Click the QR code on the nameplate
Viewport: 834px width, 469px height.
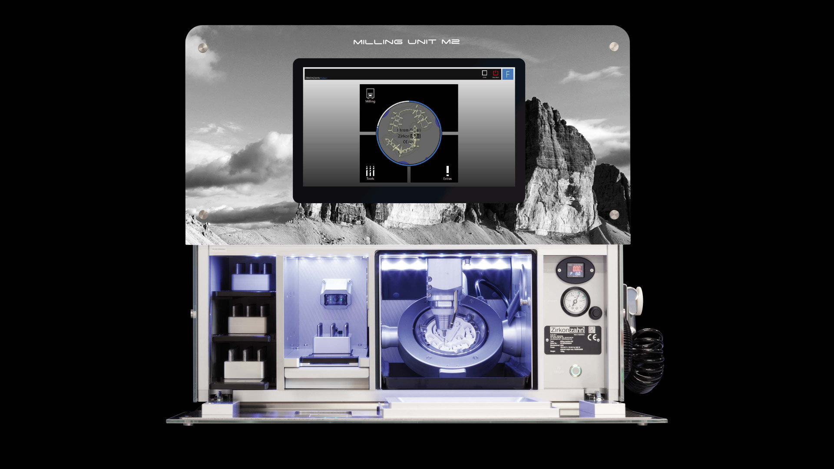coord(592,330)
